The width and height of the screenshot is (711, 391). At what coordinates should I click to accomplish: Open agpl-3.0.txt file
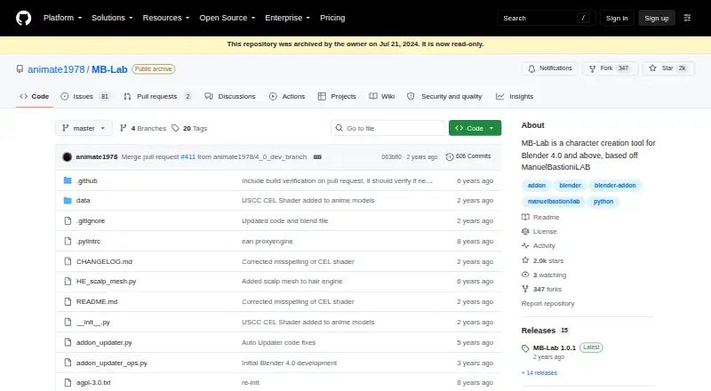tap(93, 383)
